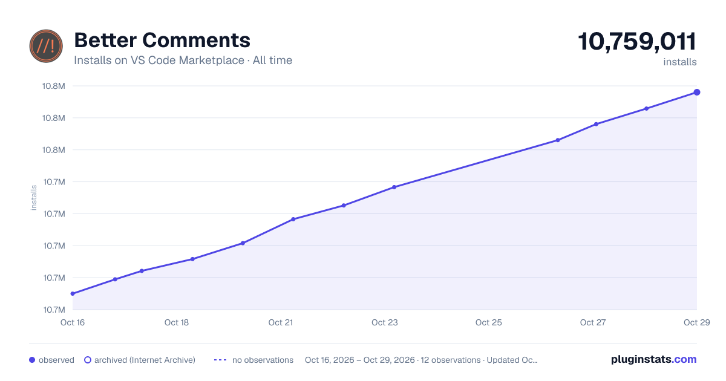The height and width of the screenshot is (381, 726).
Task: Click the observed legend filled dot
Action: [32, 360]
